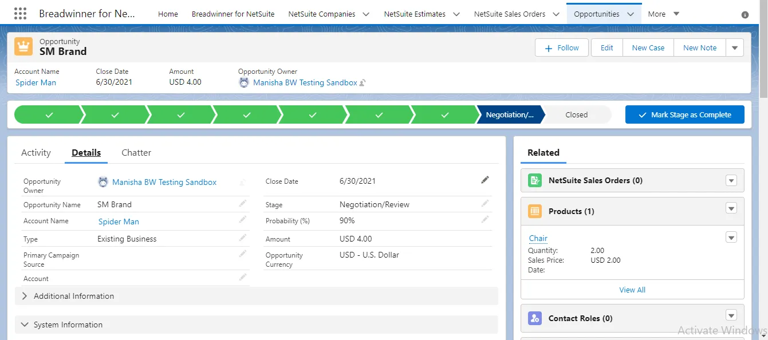
Task: Edit the Type field with its pencil
Action: tap(243, 238)
